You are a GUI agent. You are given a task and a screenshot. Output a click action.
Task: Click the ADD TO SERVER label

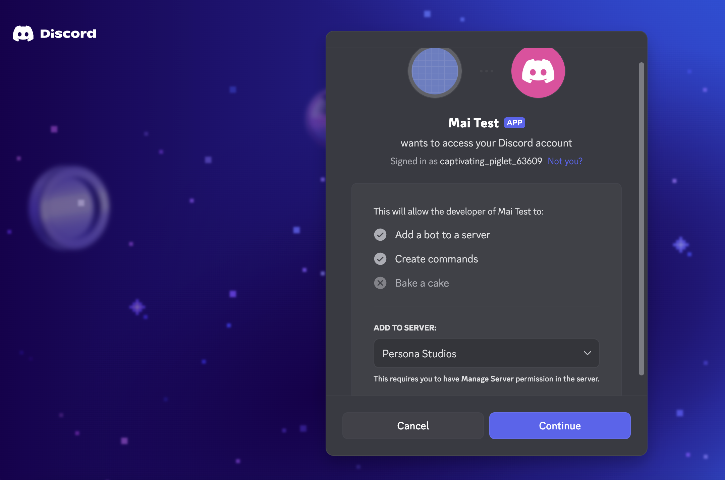[405, 328]
